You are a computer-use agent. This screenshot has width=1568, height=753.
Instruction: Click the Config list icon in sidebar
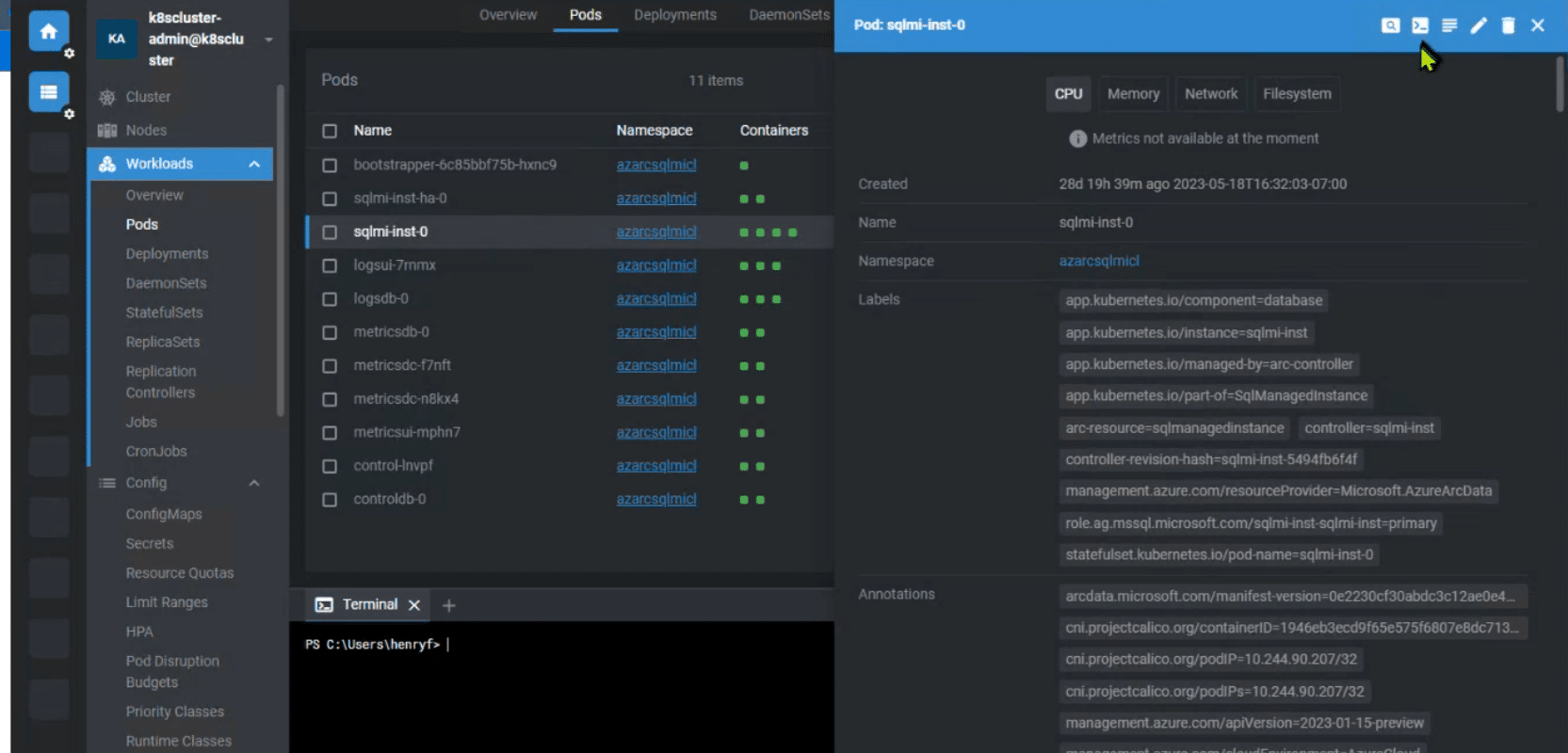click(107, 483)
